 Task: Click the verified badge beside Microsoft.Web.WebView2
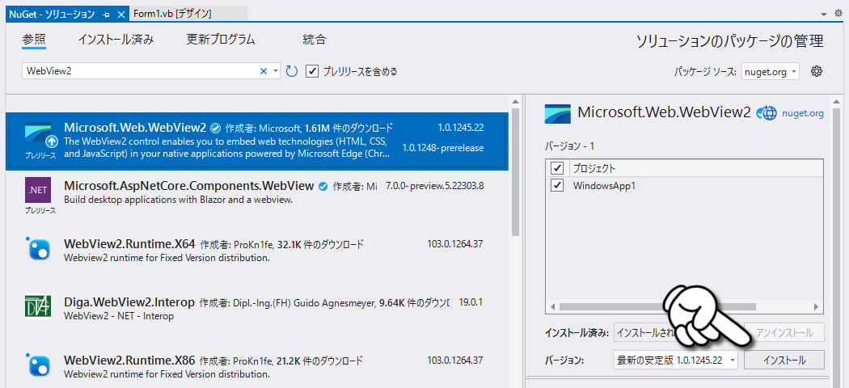coord(215,129)
